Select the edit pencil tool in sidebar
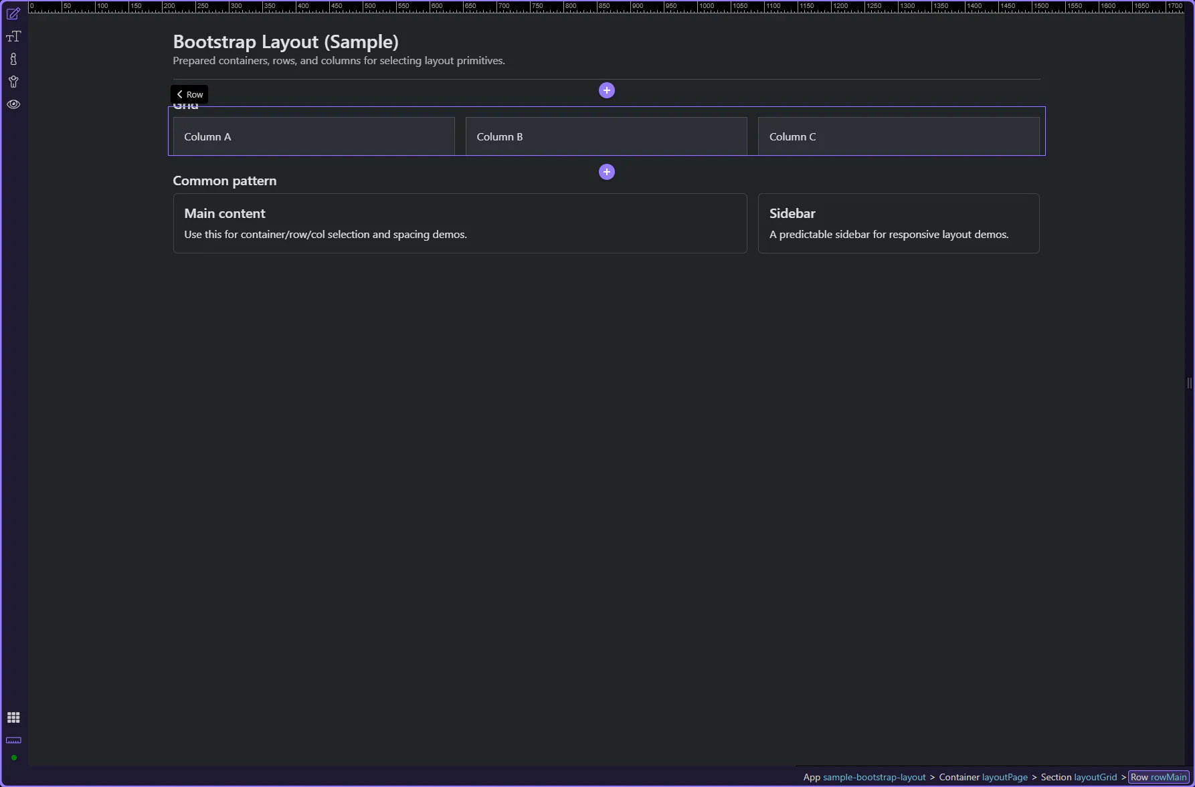This screenshot has height=787, width=1195. tap(13, 14)
